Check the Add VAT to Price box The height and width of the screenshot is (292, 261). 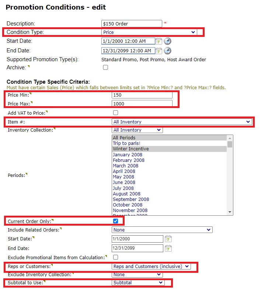116,112
